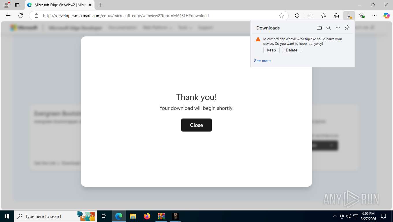Close the Microsoft Edge WebView2 tab
Image resolution: width=393 pixels, height=222 pixels.
point(90,5)
